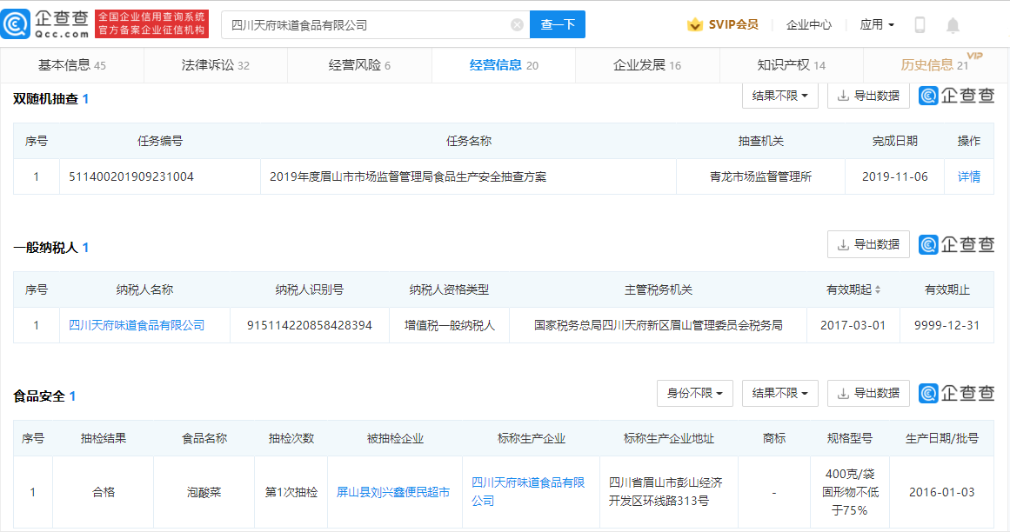Click valid-from date 2017-03-01

point(853,325)
